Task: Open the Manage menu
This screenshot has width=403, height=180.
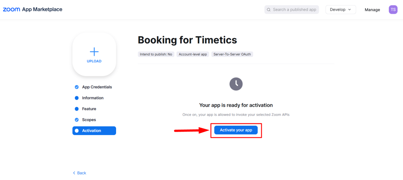Action: click(x=372, y=10)
